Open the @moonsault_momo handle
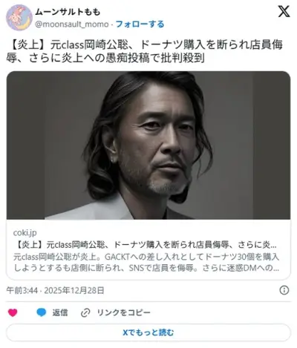Screen dimensions: 297x348 pyautogui.click(x=72, y=24)
